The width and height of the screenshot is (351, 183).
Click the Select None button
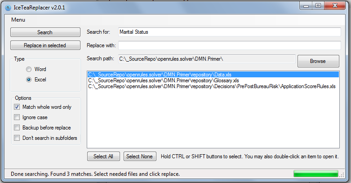139,156
